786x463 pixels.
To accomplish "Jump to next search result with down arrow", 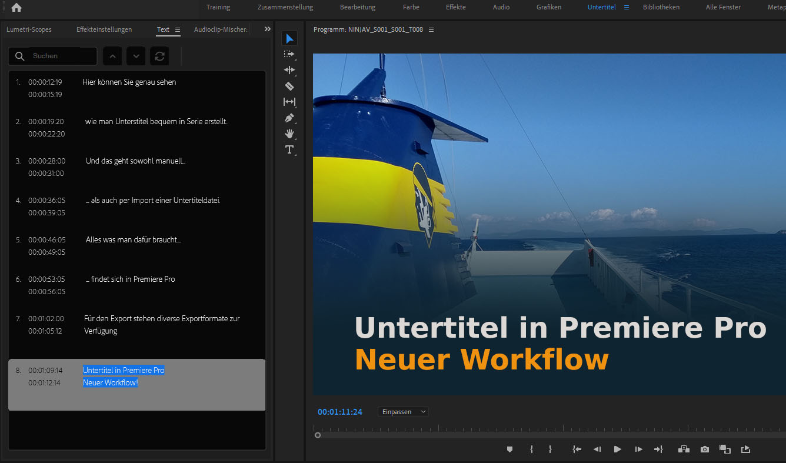I will (x=136, y=56).
